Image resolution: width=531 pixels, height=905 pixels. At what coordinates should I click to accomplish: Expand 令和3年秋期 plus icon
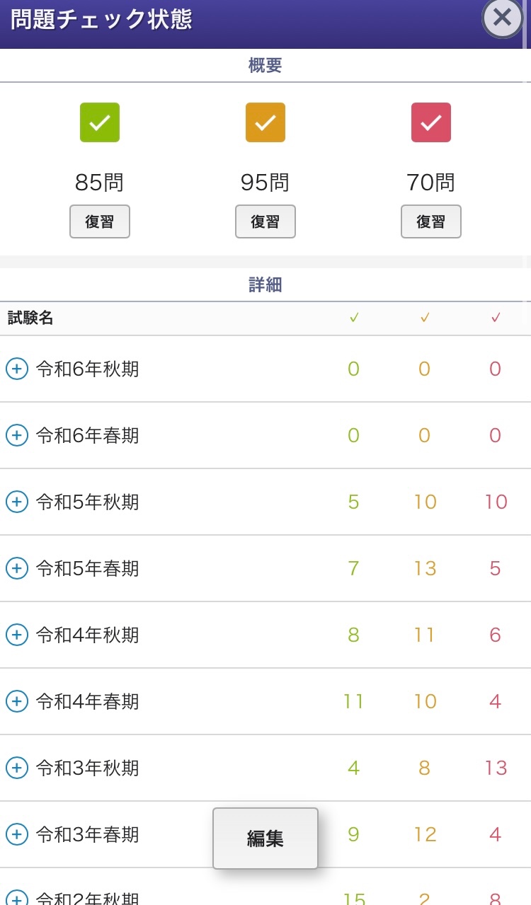pyautogui.click(x=17, y=768)
